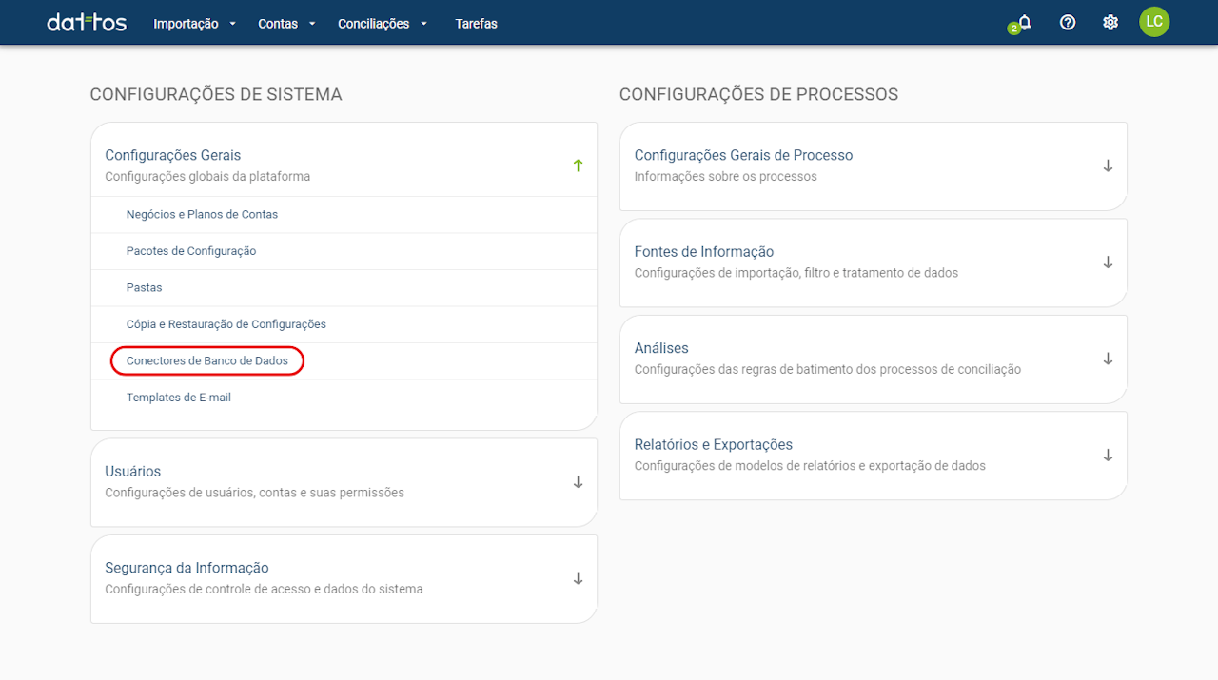Open the help question mark icon

click(x=1068, y=22)
